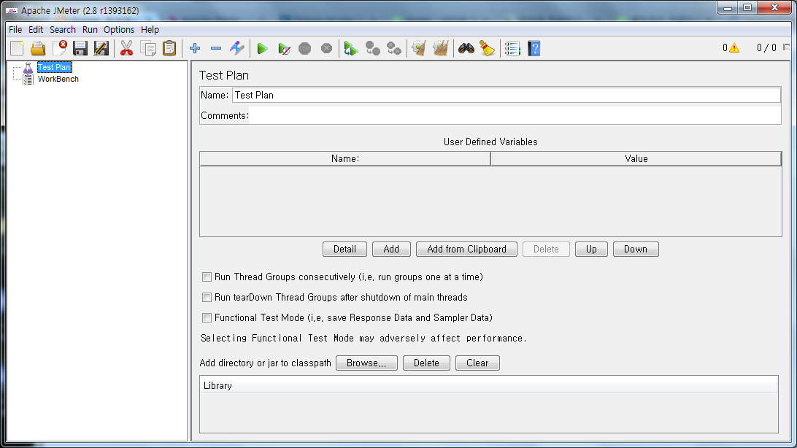Select WorkBench tree node
Image resolution: width=797 pixels, height=448 pixels.
(x=58, y=79)
